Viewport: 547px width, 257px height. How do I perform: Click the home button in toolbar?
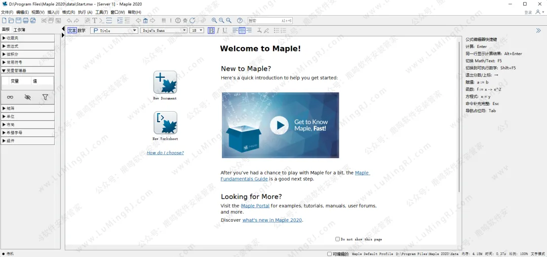[145, 21]
